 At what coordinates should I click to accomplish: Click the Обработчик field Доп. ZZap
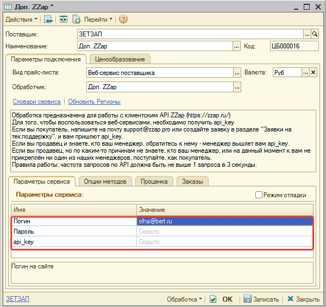pyautogui.click(x=160, y=87)
